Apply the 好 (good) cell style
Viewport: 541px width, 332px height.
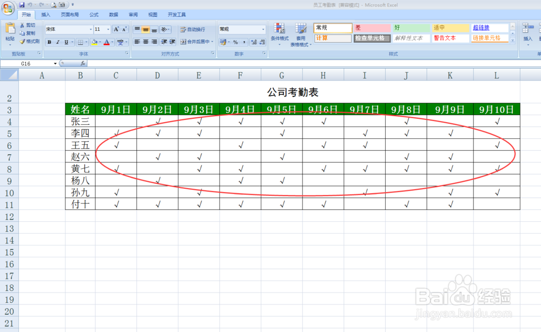411,28
